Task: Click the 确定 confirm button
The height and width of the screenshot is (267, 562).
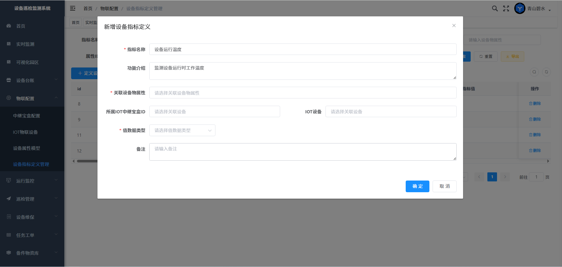Action: coord(417,186)
